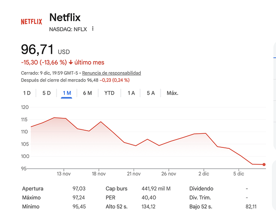Click the Bajo 52 s. value 82,11
This screenshot has width=276, height=220.
click(251, 206)
